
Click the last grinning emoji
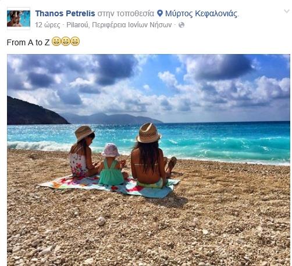pos(75,41)
